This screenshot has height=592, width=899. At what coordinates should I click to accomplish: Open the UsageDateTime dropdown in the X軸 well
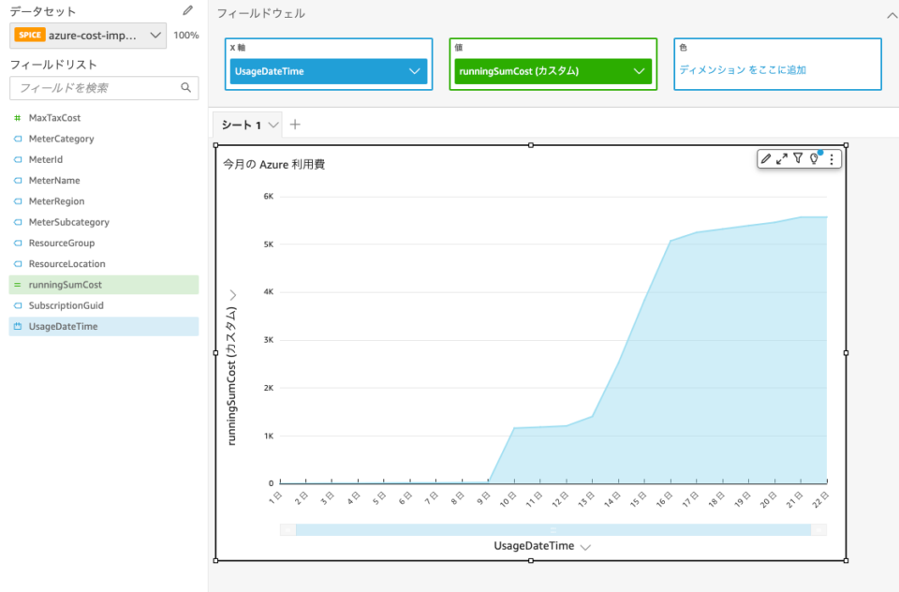[x=416, y=69]
